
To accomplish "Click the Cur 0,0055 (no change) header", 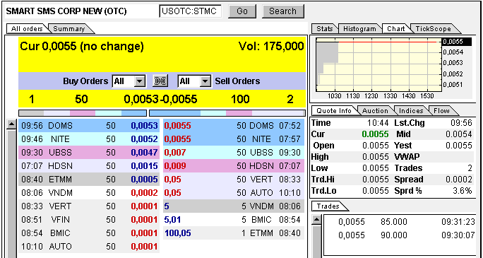I will tap(82, 47).
